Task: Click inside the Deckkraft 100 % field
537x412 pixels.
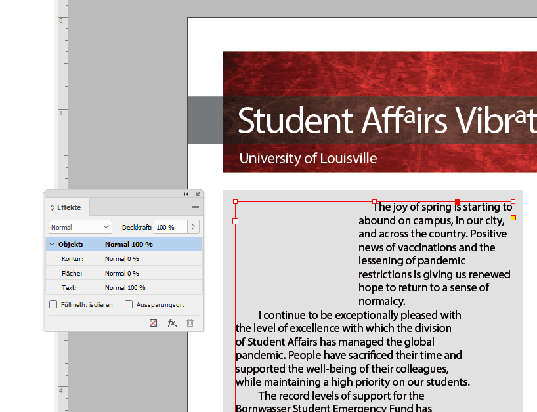Action: pyautogui.click(x=166, y=227)
